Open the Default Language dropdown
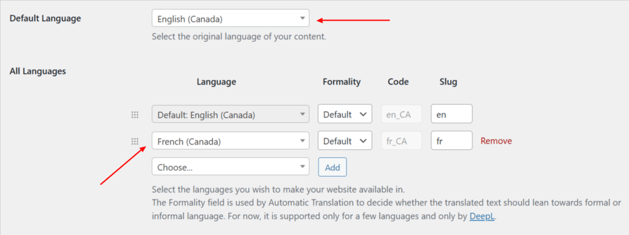The image size is (629, 235). 230,18
